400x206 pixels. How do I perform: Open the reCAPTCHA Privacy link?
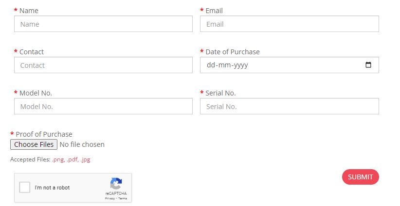coord(110,198)
